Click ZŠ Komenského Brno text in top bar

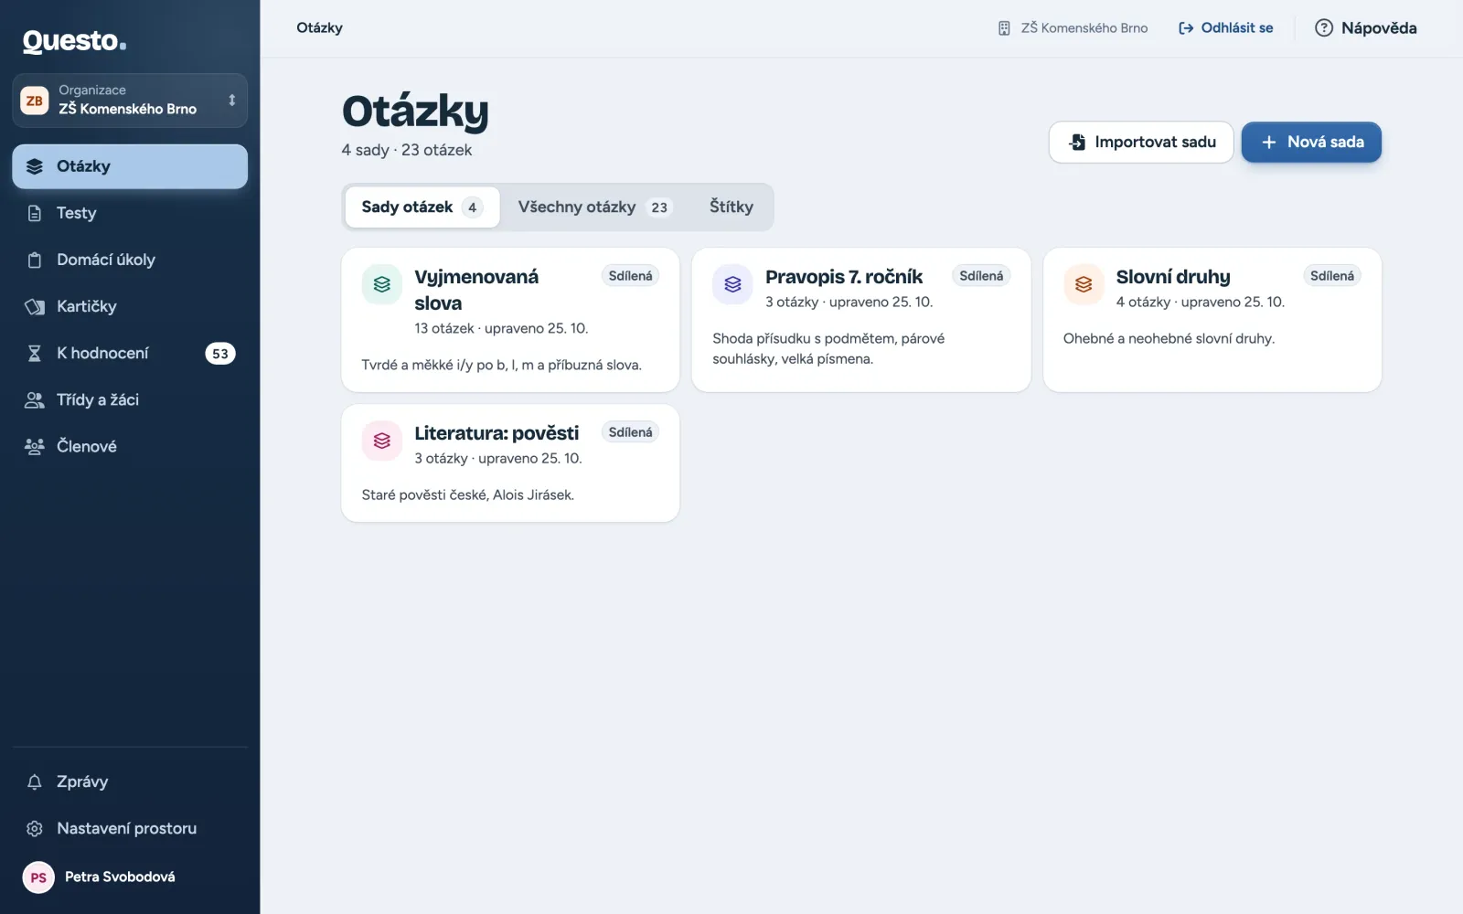(x=1084, y=28)
